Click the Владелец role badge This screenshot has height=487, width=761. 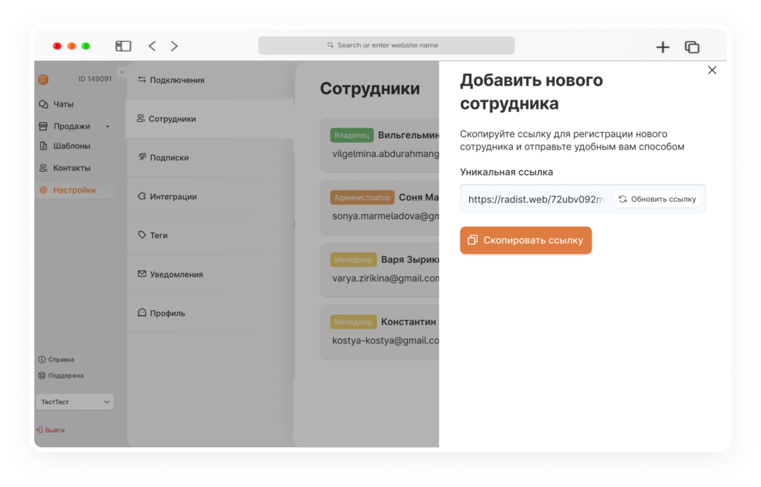pyautogui.click(x=352, y=135)
